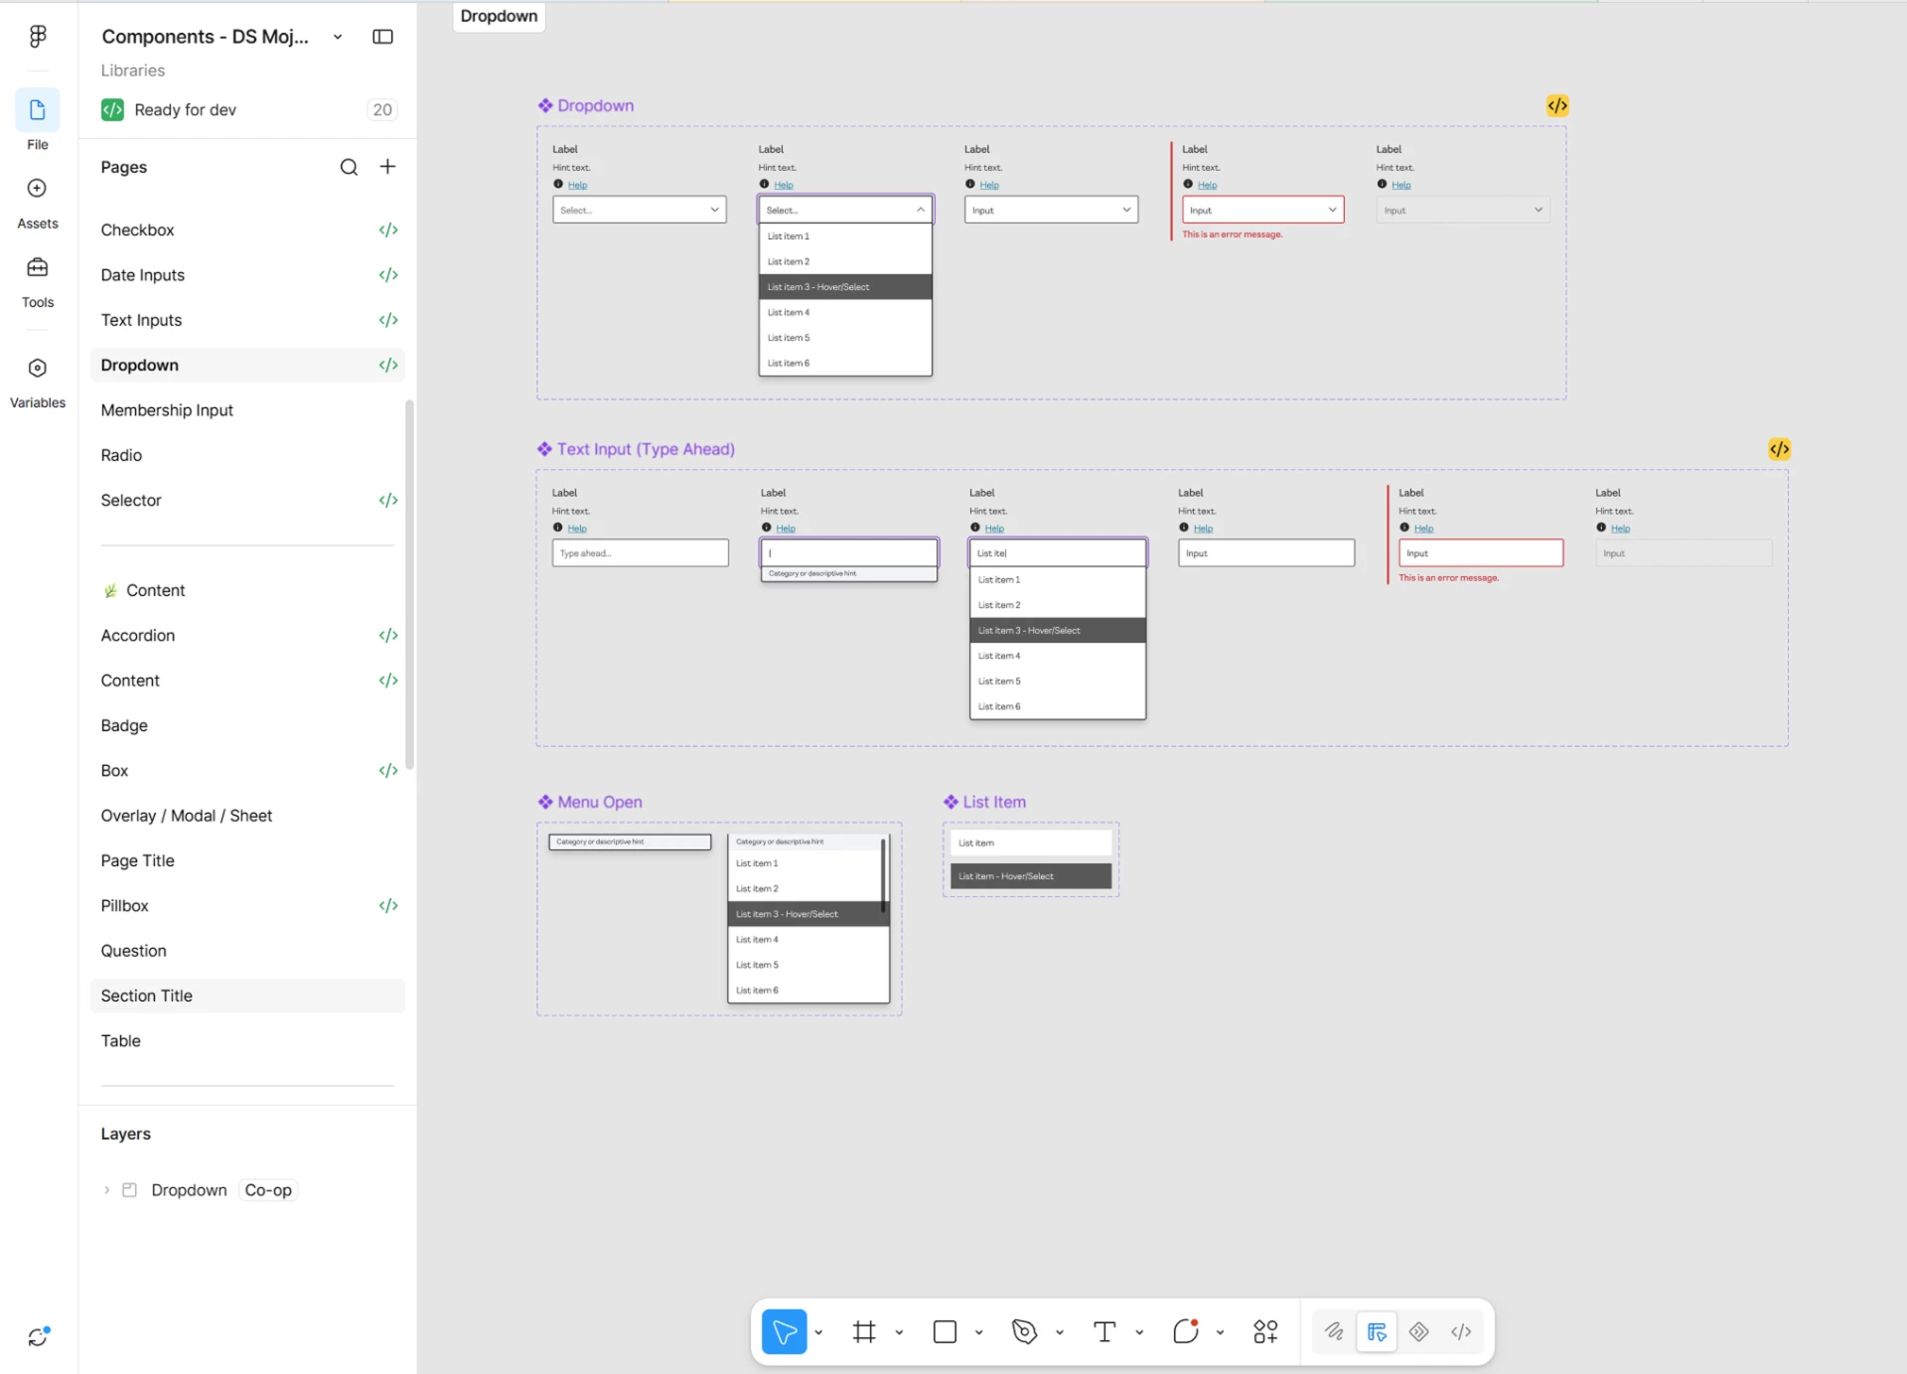Click the yellow dev status badge on the Dropdown section
1907x1374 pixels.
point(1557,105)
